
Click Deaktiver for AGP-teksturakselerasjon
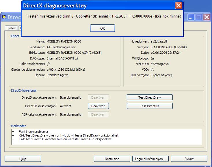click(x=98, y=114)
